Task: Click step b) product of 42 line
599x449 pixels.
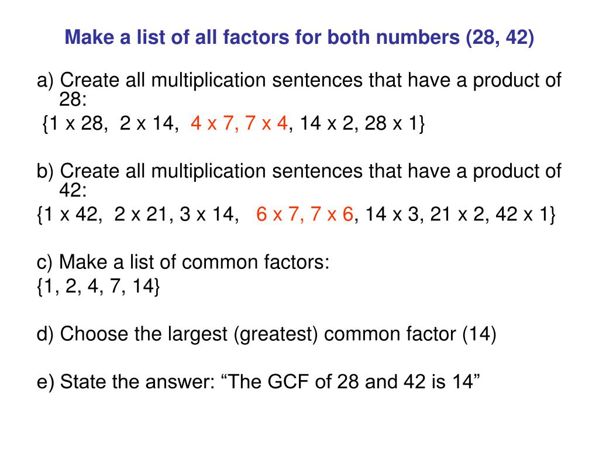Action: point(299,180)
